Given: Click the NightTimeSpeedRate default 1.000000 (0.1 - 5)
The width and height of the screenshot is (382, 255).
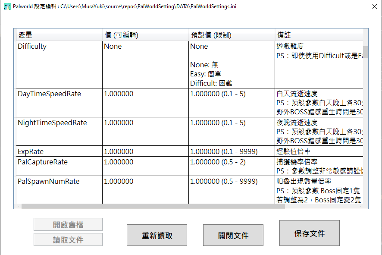Looking at the screenshot, I should [x=232, y=132].
